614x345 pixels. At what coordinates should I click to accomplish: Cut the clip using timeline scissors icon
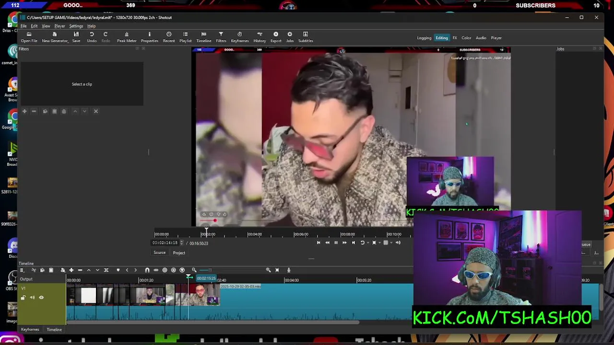tap(33, 270)
